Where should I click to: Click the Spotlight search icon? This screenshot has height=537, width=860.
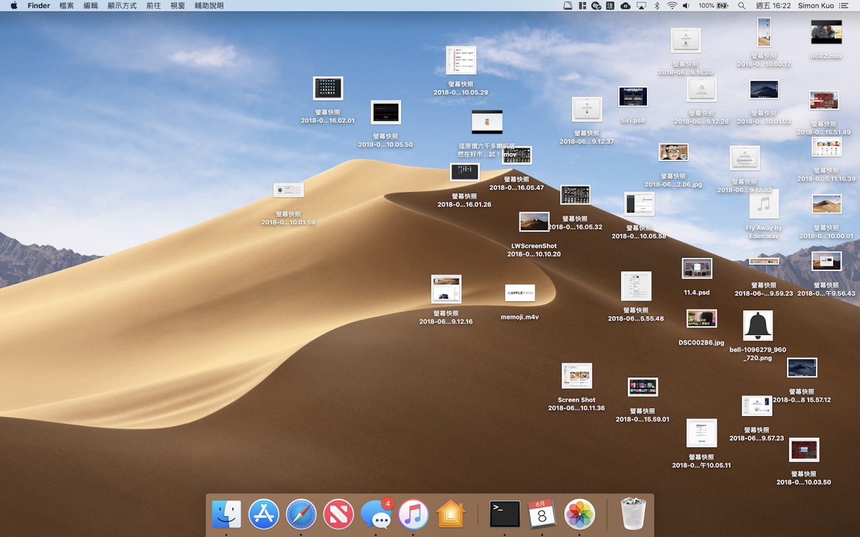pos(742,5)
